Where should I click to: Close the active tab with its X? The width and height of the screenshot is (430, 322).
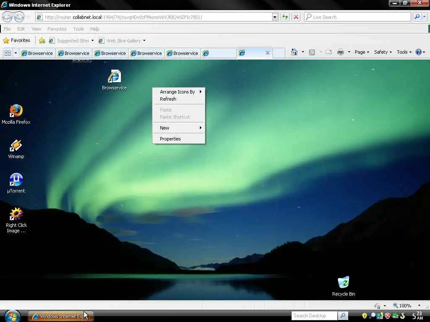coord(267,53)
